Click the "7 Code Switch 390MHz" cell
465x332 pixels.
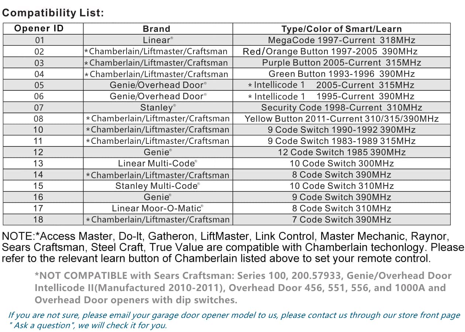click(x=341, y=219)
